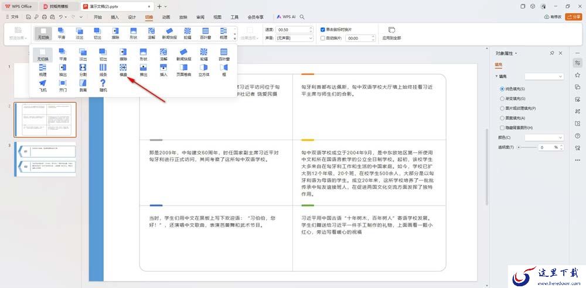Open the 文件 menu
This screenshot has height=288, width=586.
[x=12, y=17]
